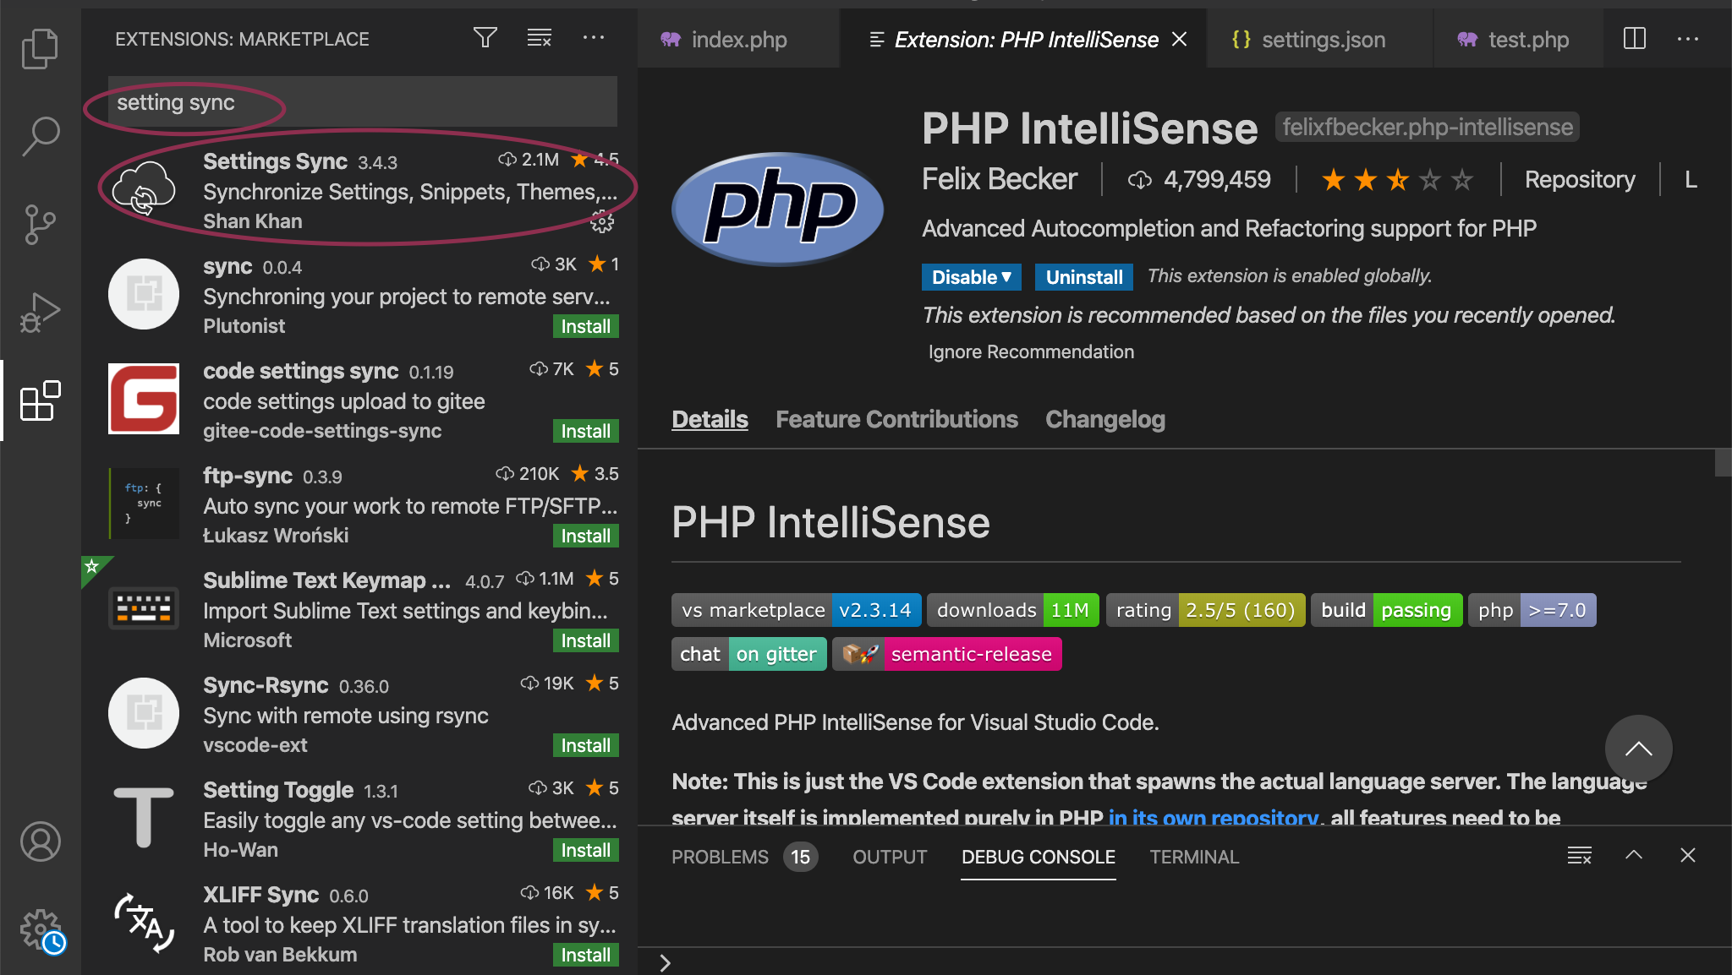Open the Feature Contributions tab
1732x975 pixels.
(896, 419)
